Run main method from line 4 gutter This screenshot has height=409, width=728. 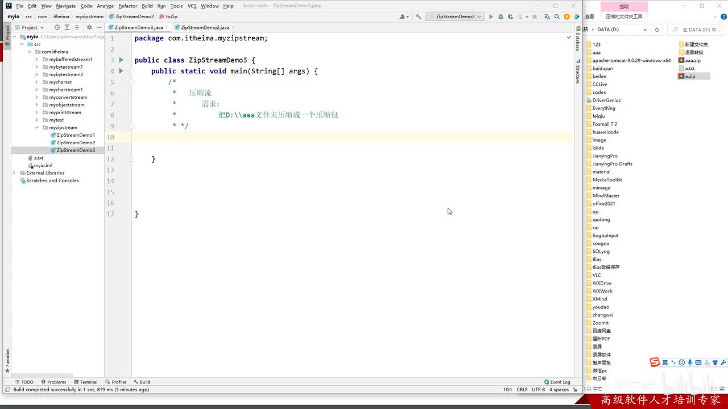pyautogui.click(x=121, y=71)
